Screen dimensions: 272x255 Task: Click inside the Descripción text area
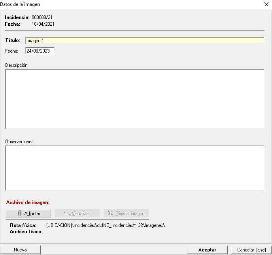tap(134, 99)
